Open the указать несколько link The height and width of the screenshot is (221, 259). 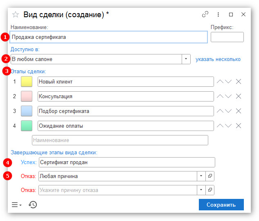[218, 59]
